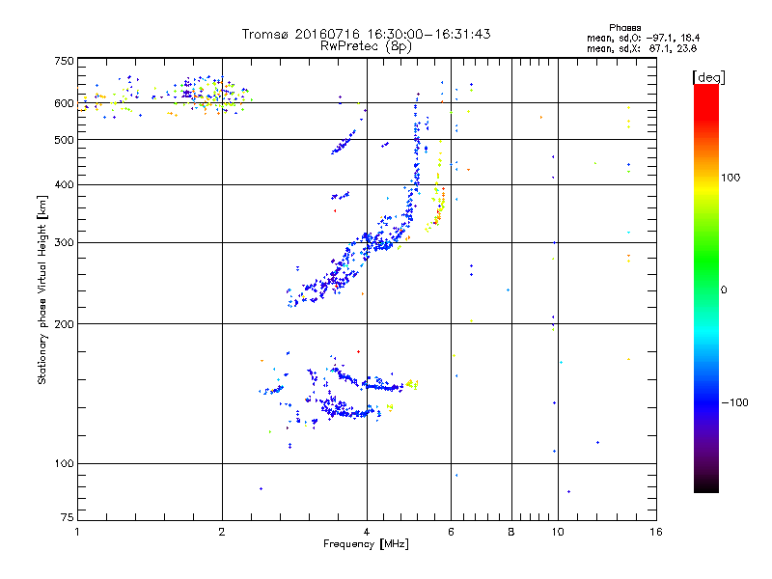Viewport: 772px width, 579px height.
Task: Click the y-axis tick label '750'
Action: click(64, 61)
